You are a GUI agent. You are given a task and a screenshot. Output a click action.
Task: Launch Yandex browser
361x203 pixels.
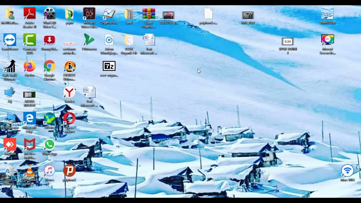[x=69, y=92]
